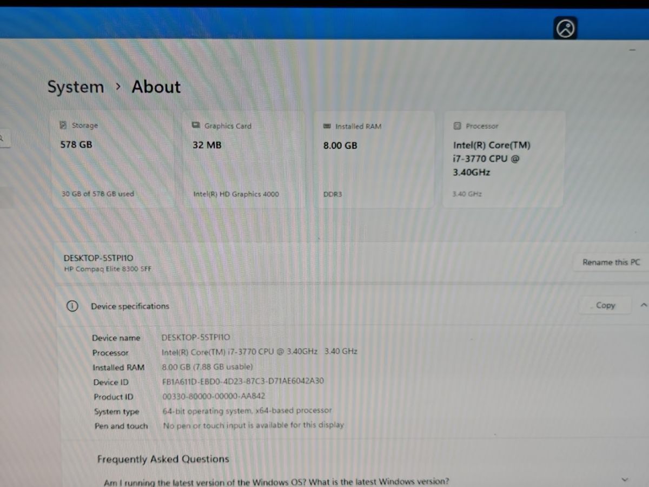
Task: Click the 64-bit operating system value
Action: click(x=247, y=411)
